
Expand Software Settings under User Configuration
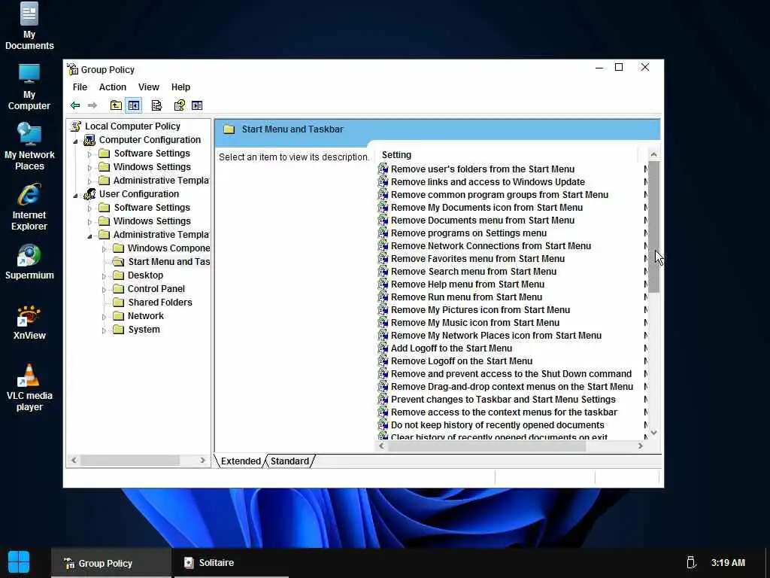coord(89,208)
